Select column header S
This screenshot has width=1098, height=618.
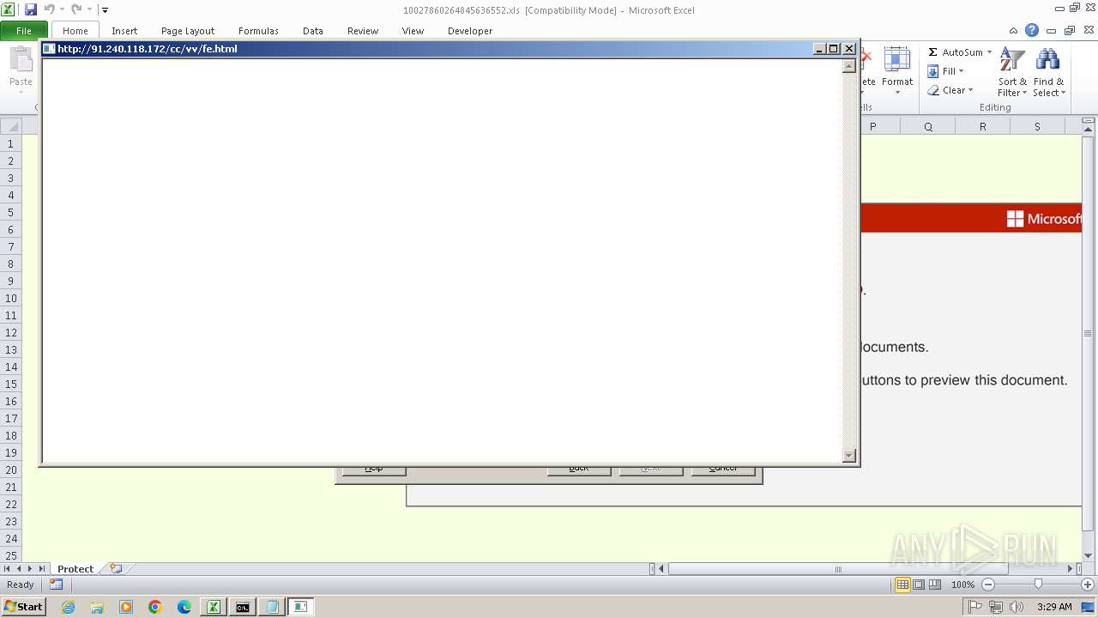click(x=1037, y=127)
